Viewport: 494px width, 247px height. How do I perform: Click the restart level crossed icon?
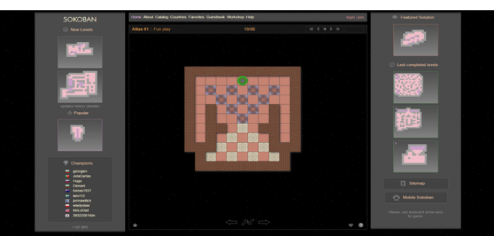248,222
